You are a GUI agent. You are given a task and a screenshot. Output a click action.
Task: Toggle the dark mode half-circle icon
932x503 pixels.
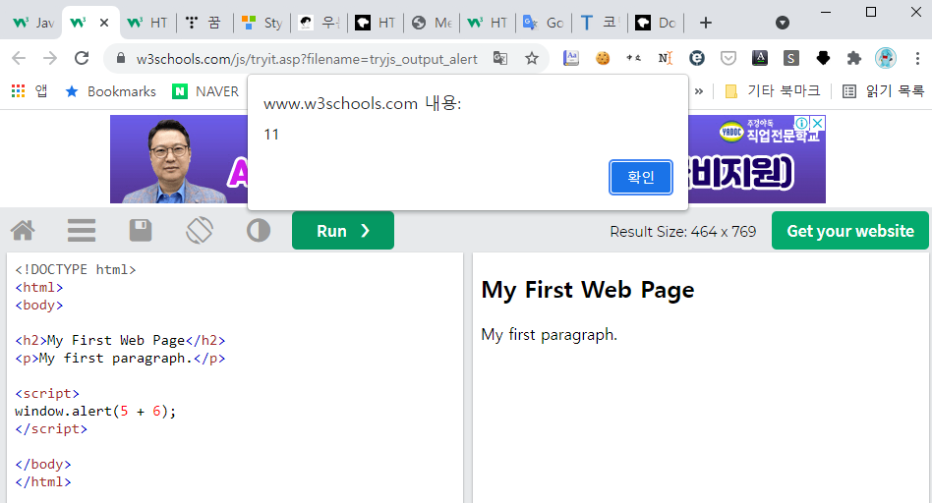(259, 231)
